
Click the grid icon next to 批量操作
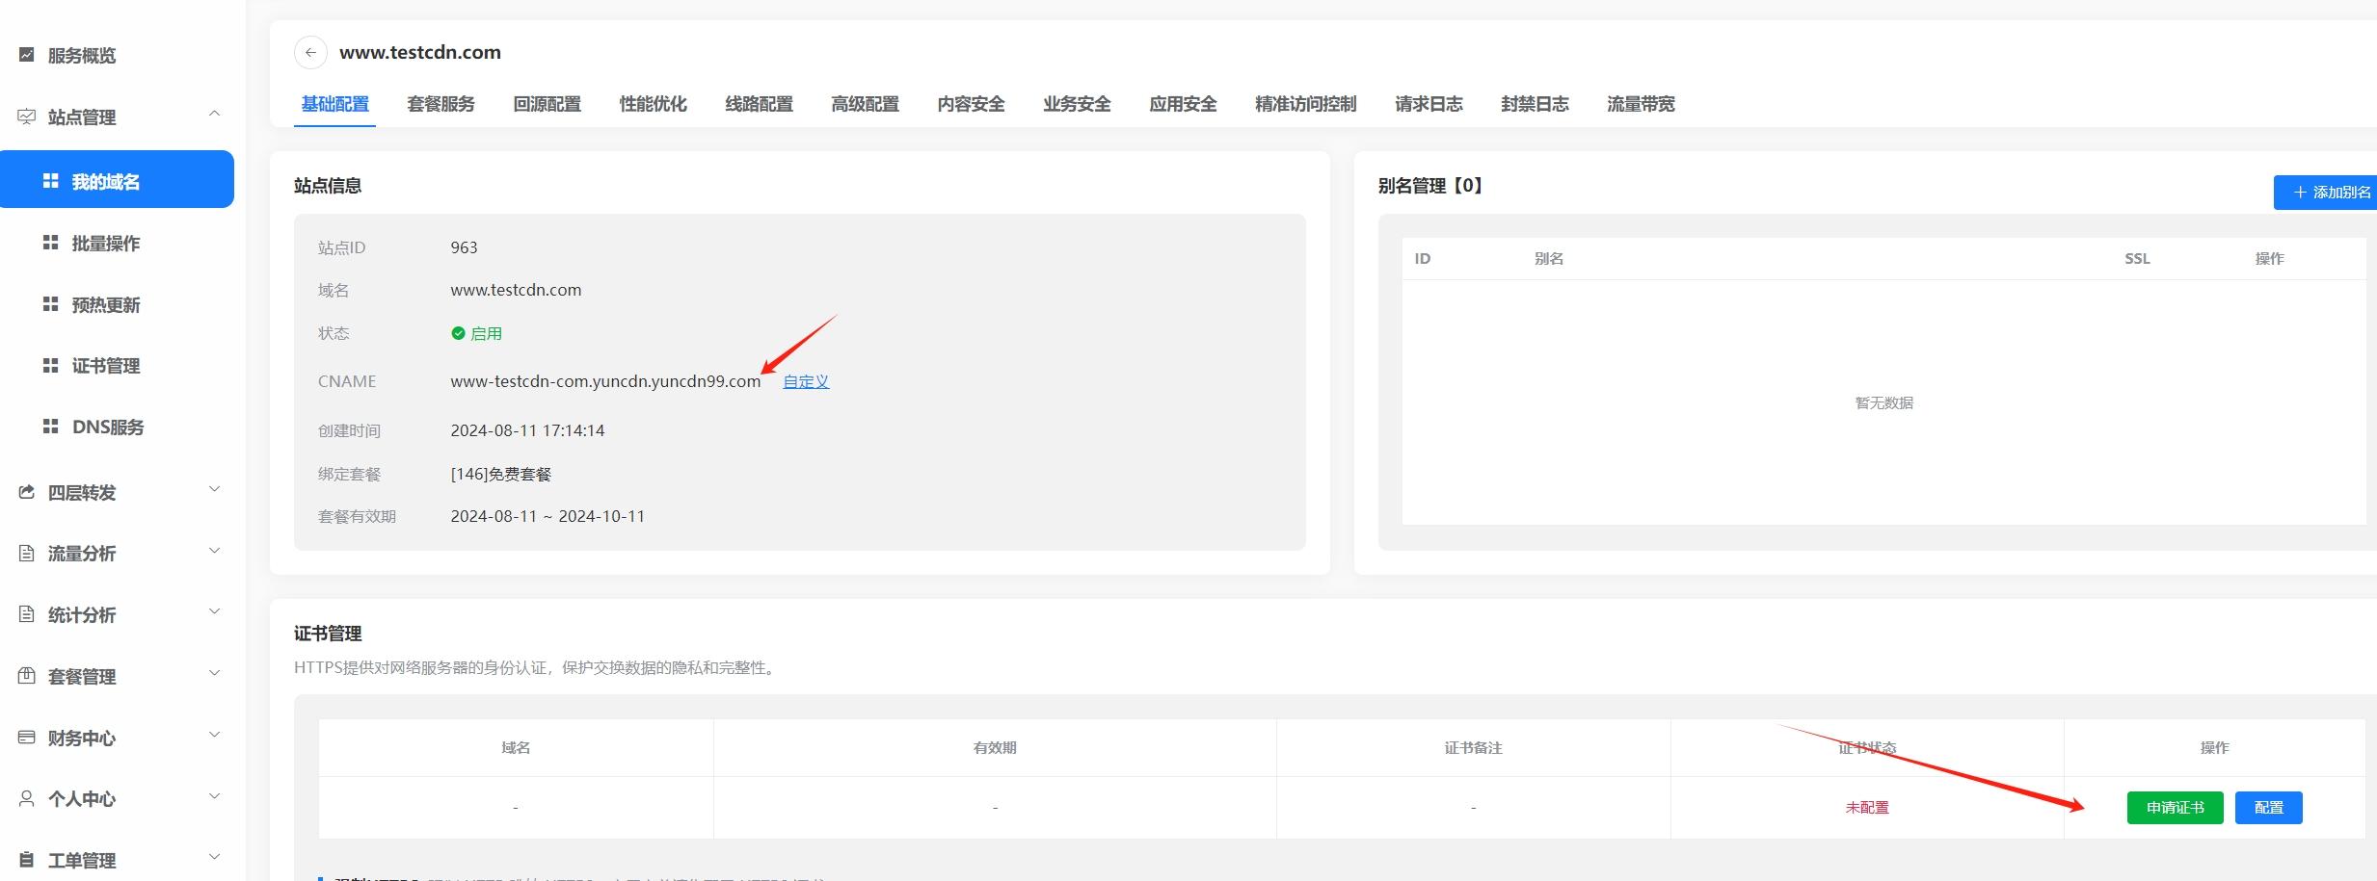click(x=51, y=243)
